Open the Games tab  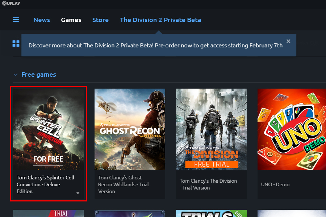click(71, 20)
